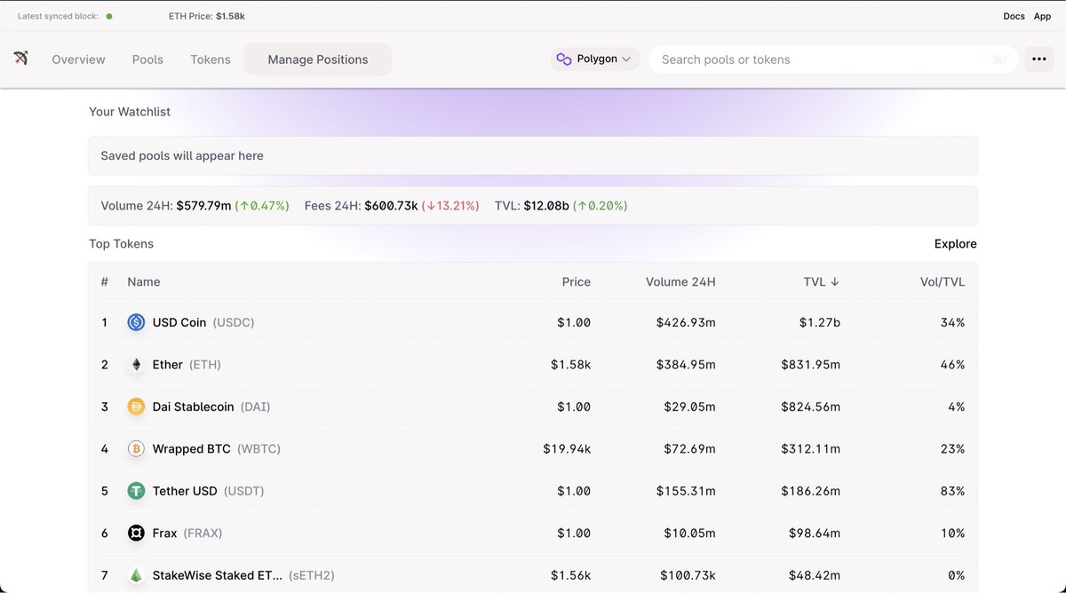Click the Ether token icon
Viewport: 1066px width, 593px height.
pyautogui.click(x=136, y=365)
